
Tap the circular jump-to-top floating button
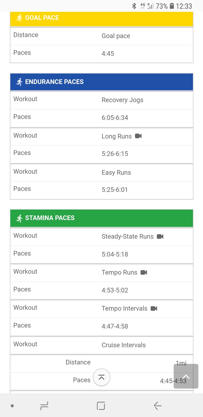tap(102, 377)
